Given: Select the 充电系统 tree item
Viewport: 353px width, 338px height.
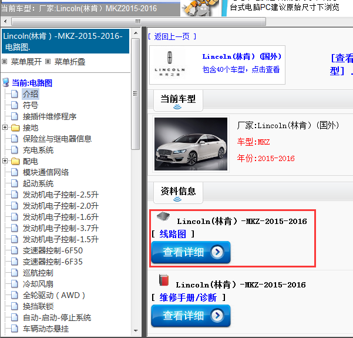Looking at the screenshot, I should (x=38, y=150).
